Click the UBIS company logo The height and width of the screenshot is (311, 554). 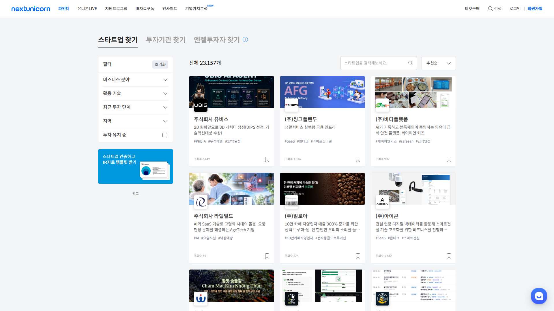(201, 105)
